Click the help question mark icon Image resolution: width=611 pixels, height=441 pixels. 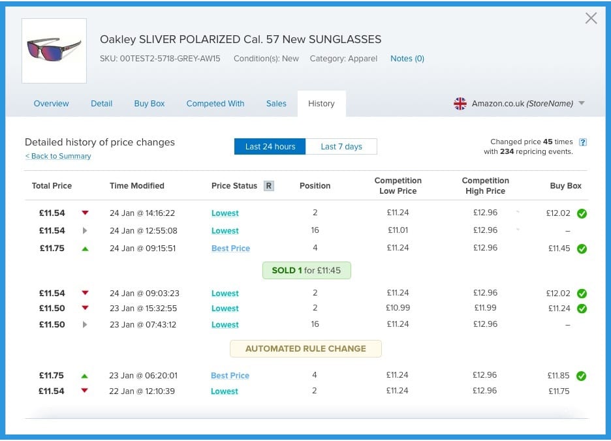pyautogui.click(x=583, y=142)
